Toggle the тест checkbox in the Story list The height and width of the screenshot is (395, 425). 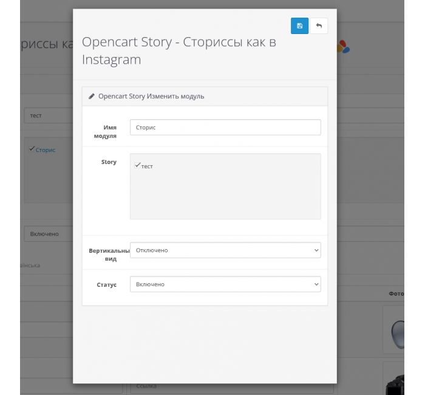(x=137, y=165)
